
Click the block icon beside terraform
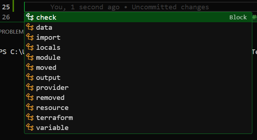[x=30, y=117]
